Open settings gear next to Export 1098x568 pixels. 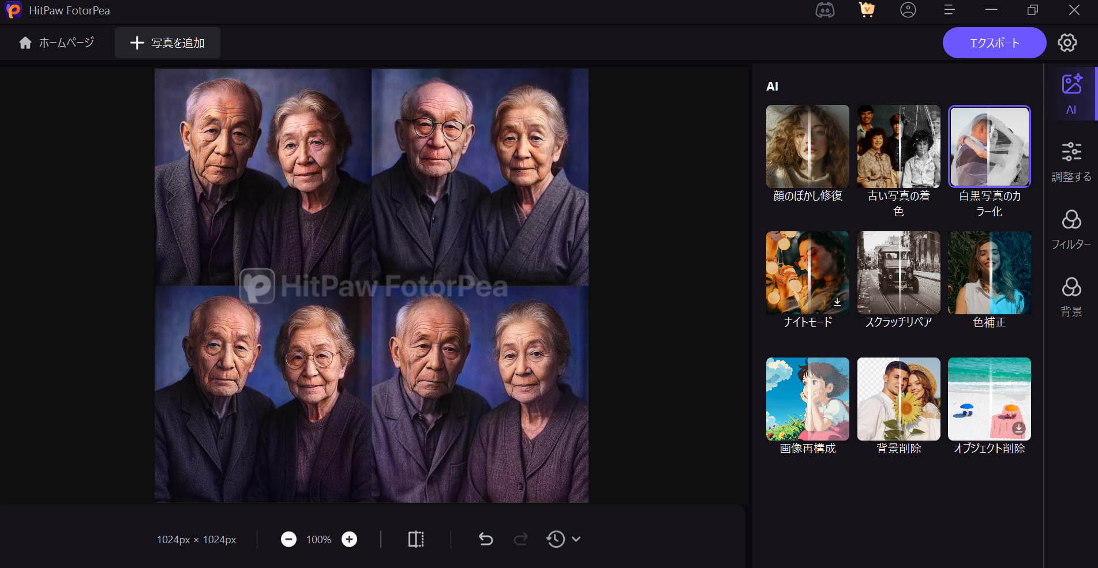(1067, 43)
